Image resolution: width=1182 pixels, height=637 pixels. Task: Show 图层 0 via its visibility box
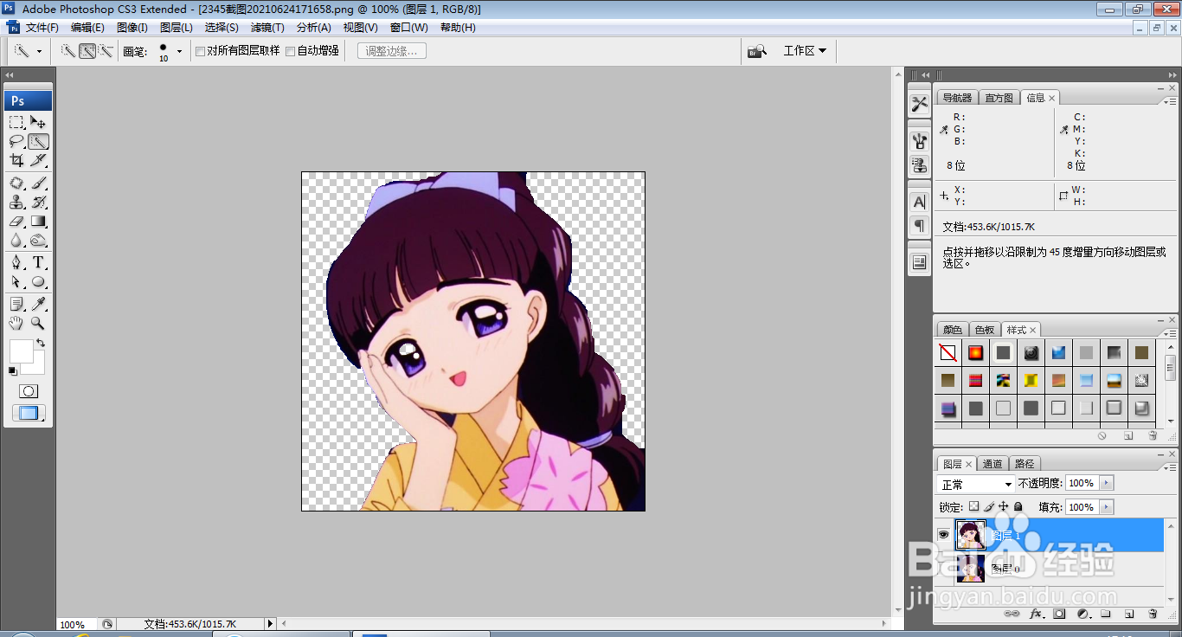(944, 568)
